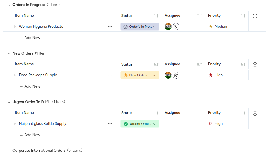Expand Food Packages Supply subitems

(15, 75)
